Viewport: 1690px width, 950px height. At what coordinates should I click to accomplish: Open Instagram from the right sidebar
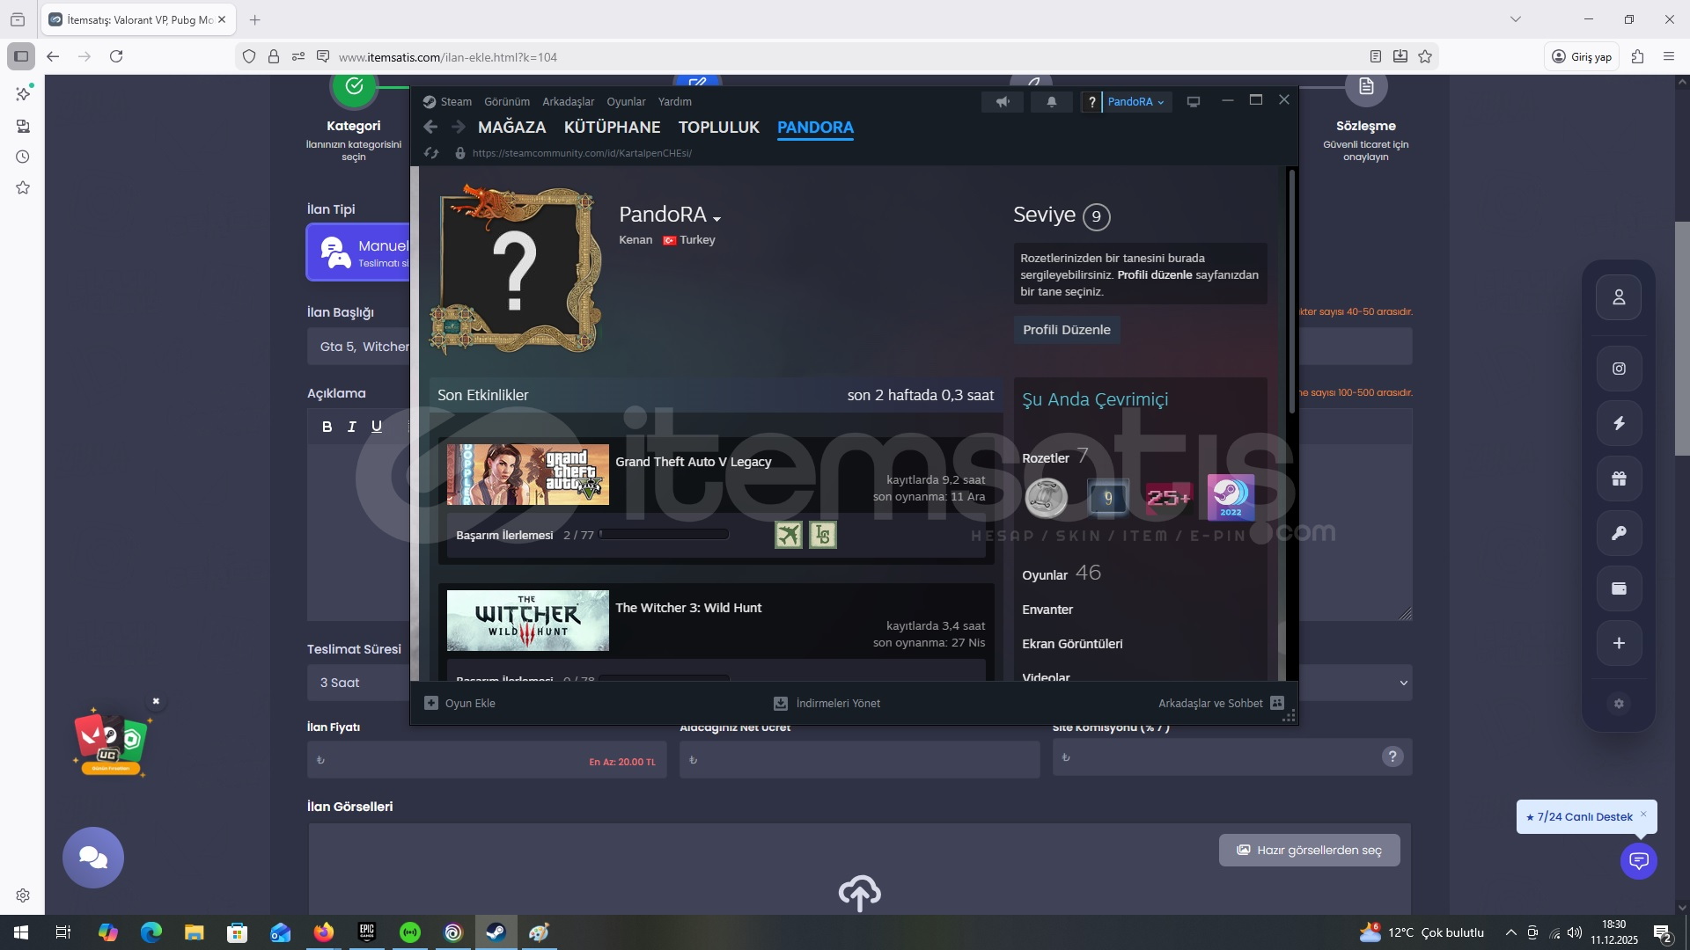(x=1619, y=369)
